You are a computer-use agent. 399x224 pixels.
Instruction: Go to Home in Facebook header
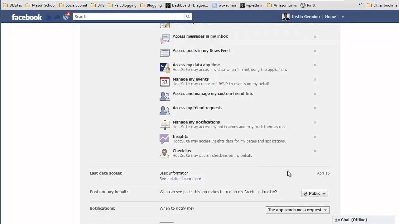[x=330, y=17]
